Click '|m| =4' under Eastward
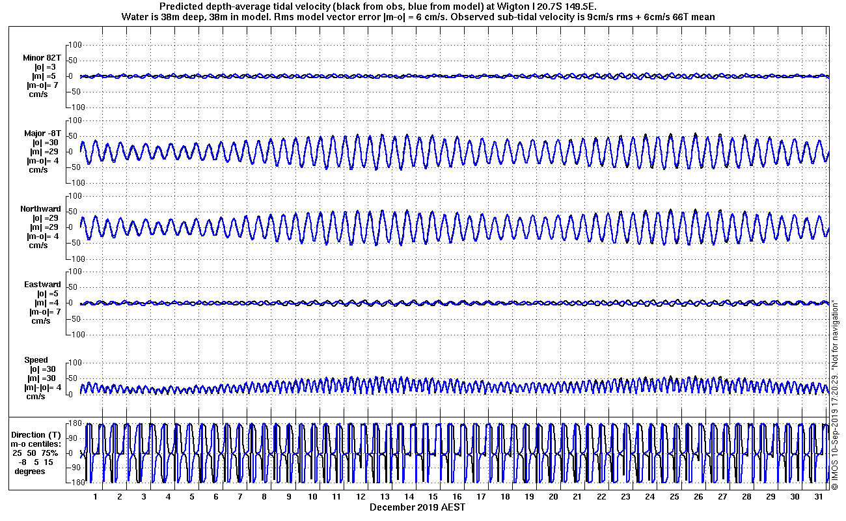Screen dimensions: 846x521 [x=47, y=303]
